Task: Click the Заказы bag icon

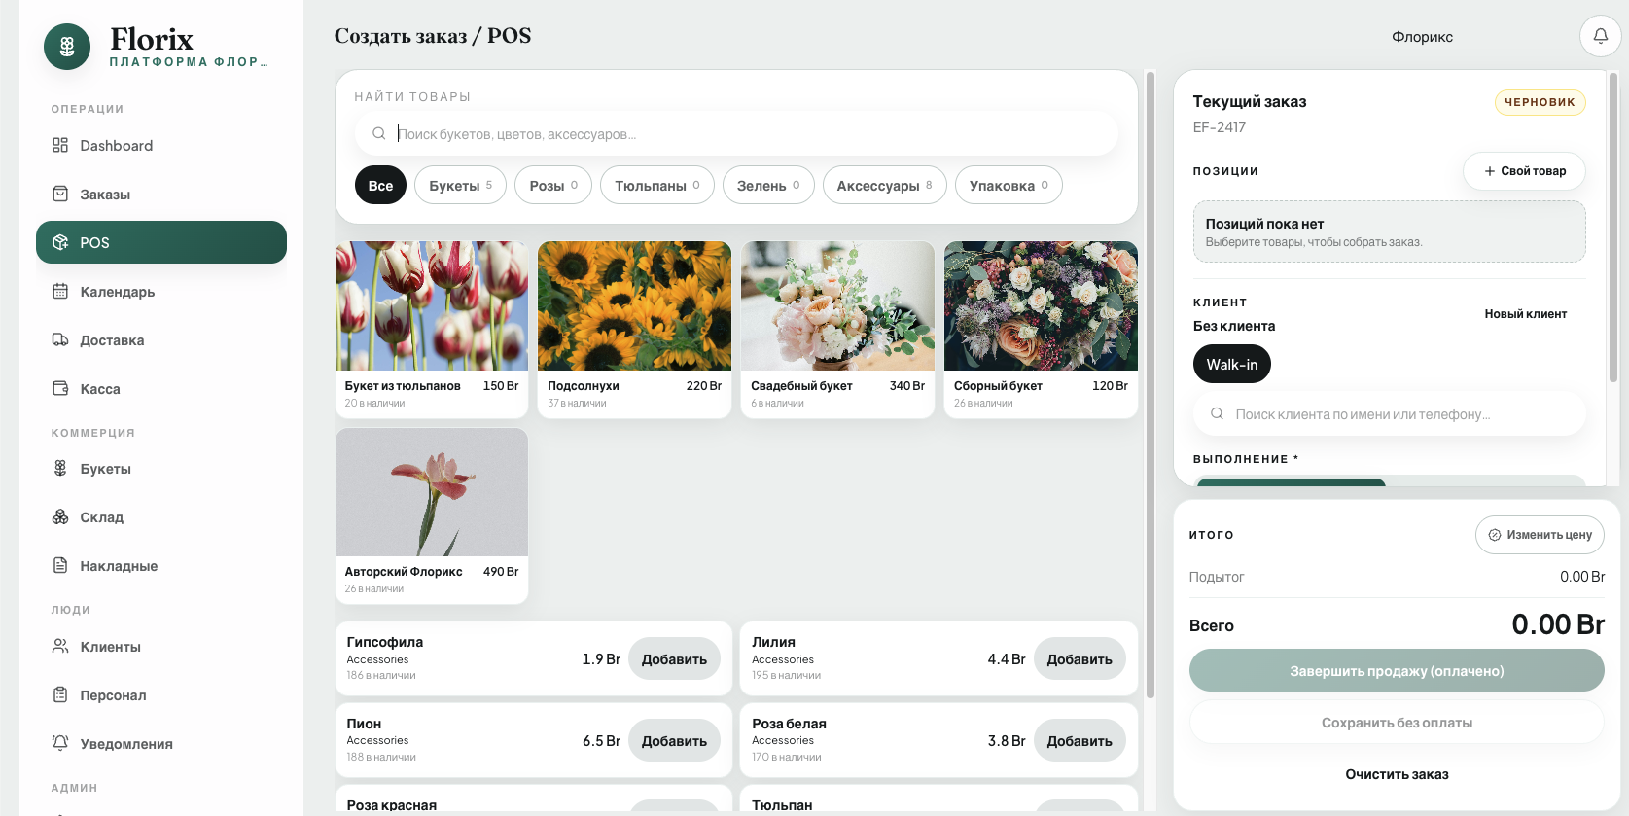Action: click(x=60, y=194)
